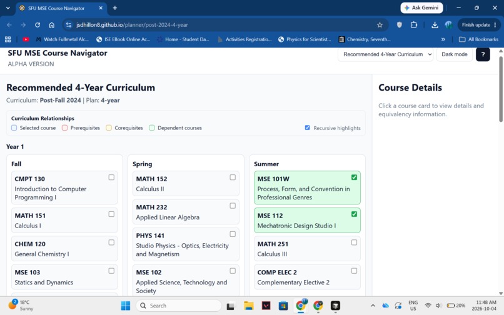Open Windows Start menu
The height and width of the screenshot is (315, 504).
(x=125, y=306)
